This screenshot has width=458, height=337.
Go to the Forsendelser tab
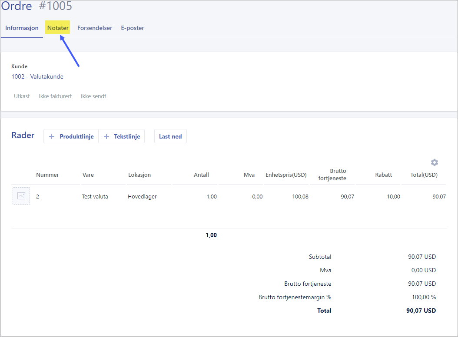pyautogui.click(x=95, y=28)
